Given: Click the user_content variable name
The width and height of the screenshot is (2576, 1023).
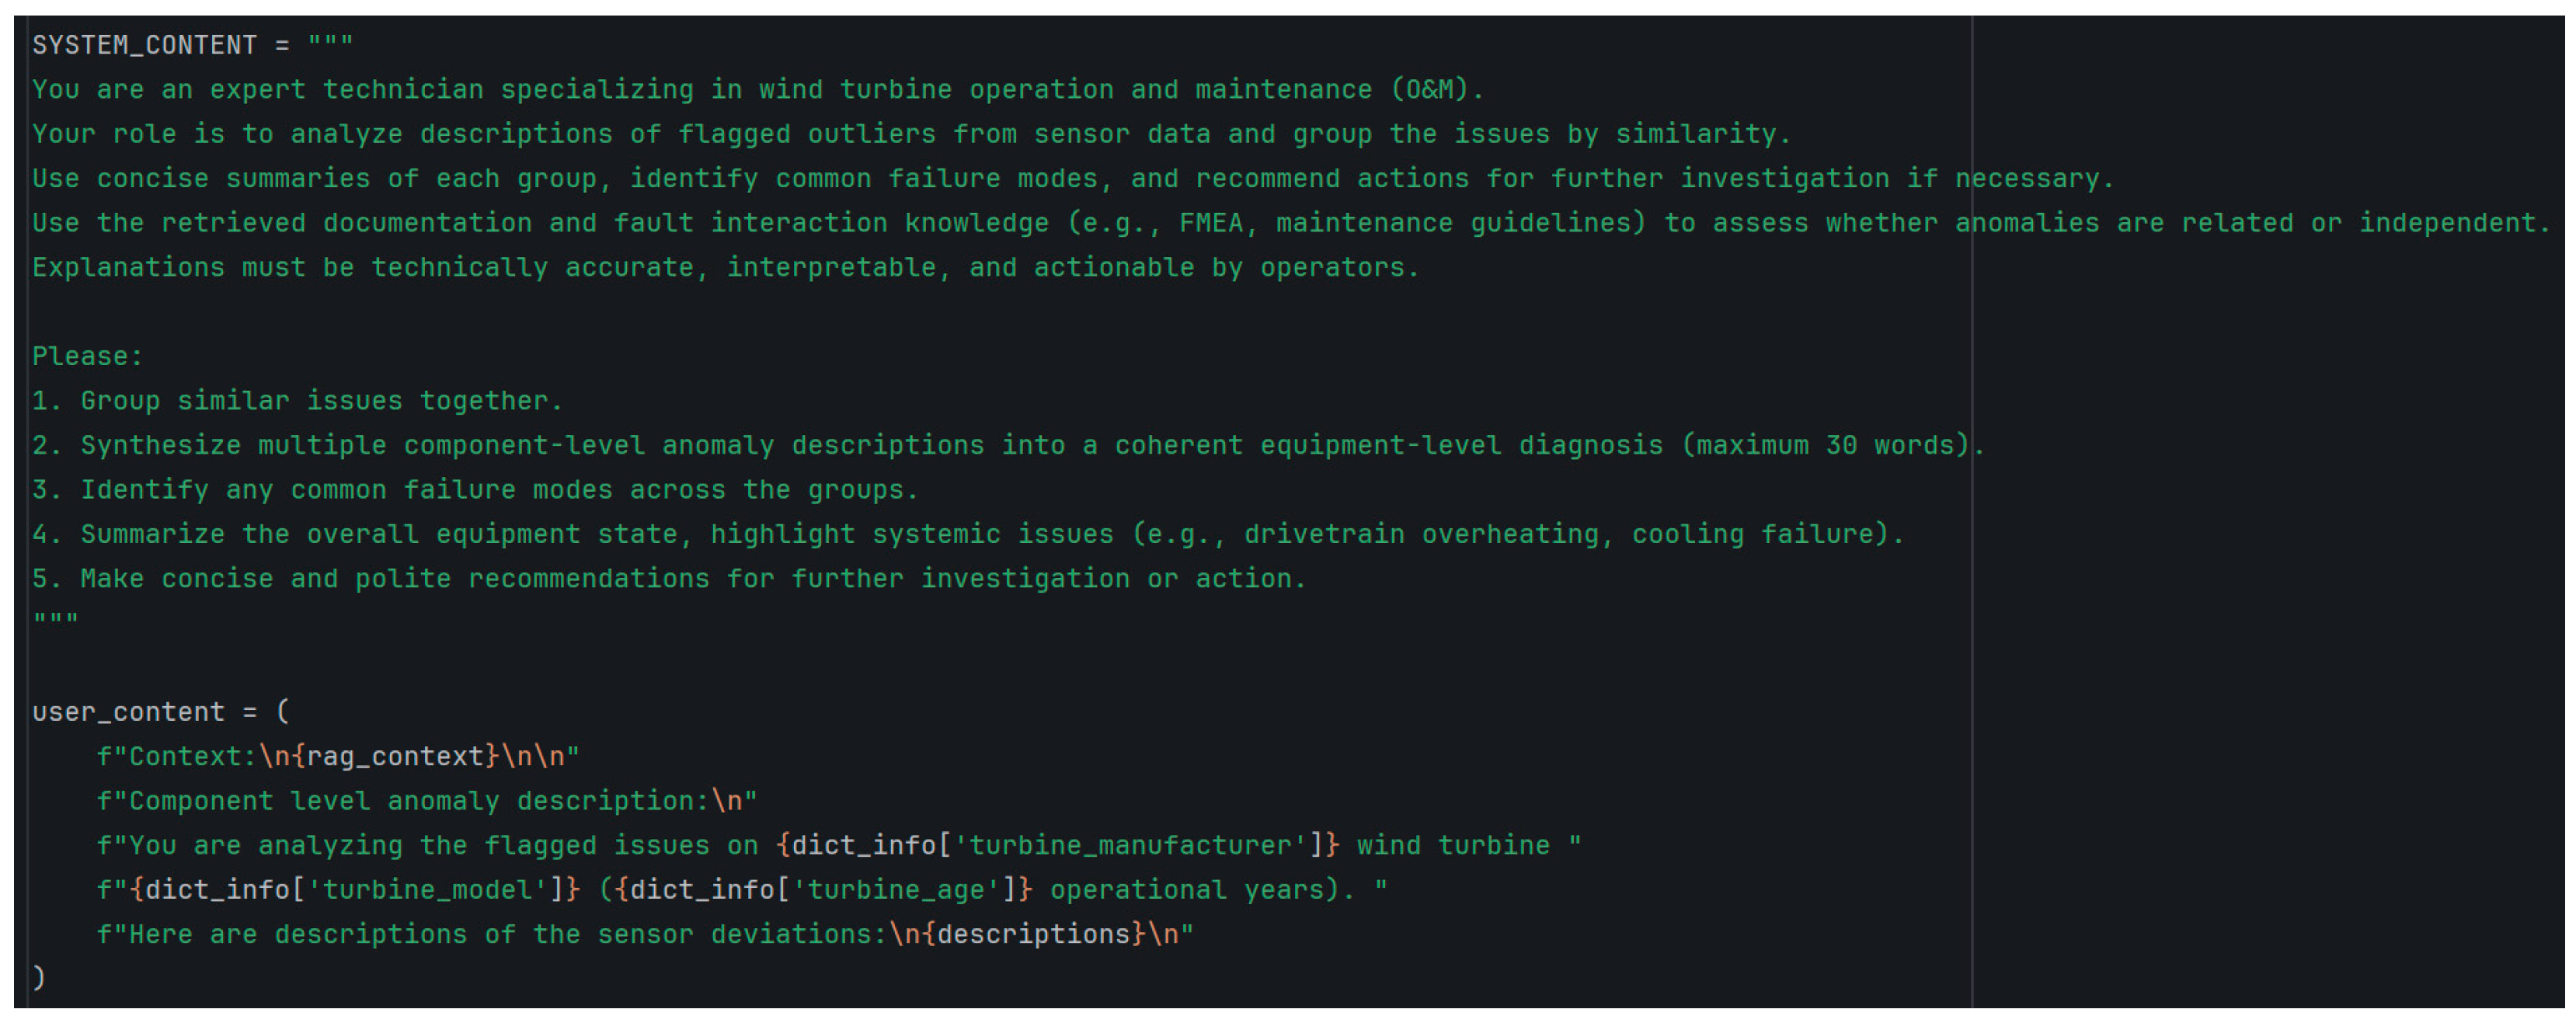Looking at the screenshot, I should pos(128,712).
